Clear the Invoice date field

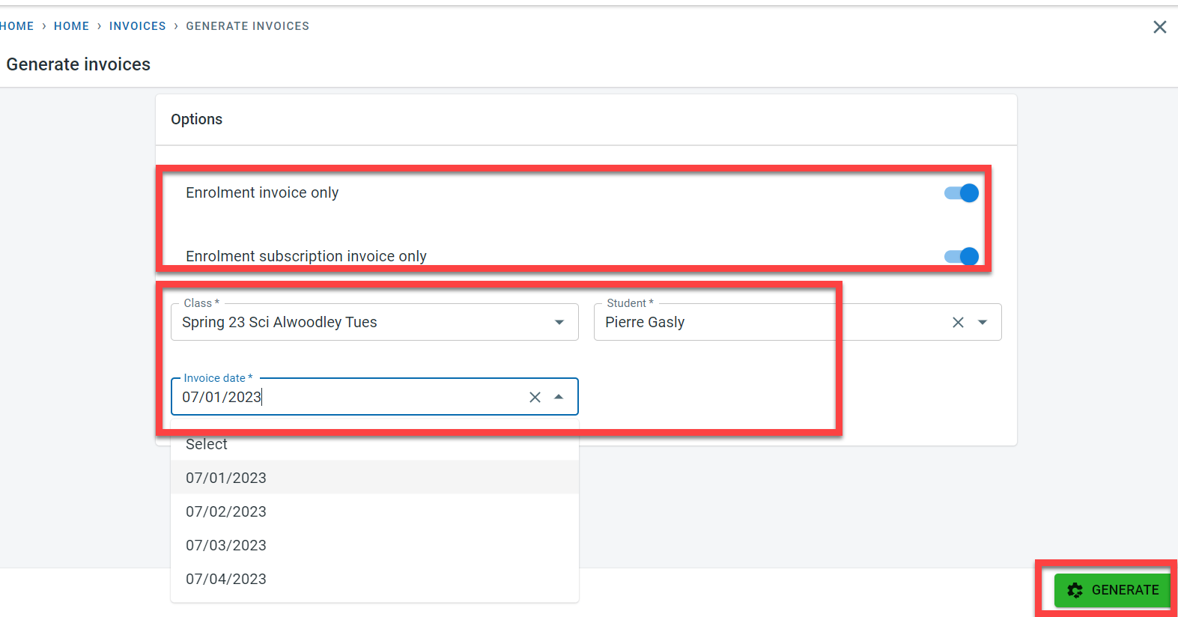pos(535,397)
